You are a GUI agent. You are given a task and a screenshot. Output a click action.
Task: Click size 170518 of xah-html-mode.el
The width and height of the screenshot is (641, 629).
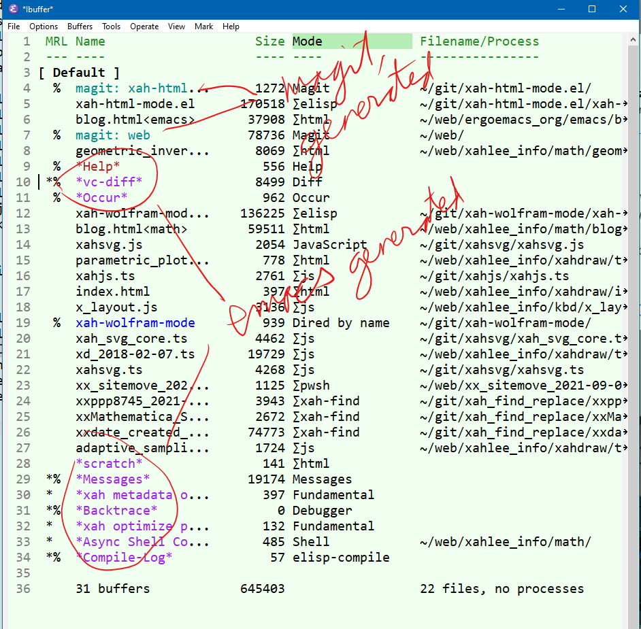tap(263, 104)
